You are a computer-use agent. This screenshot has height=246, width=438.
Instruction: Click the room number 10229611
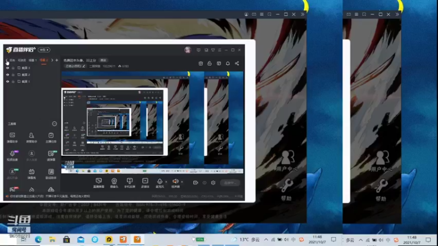tap(109, 66)
